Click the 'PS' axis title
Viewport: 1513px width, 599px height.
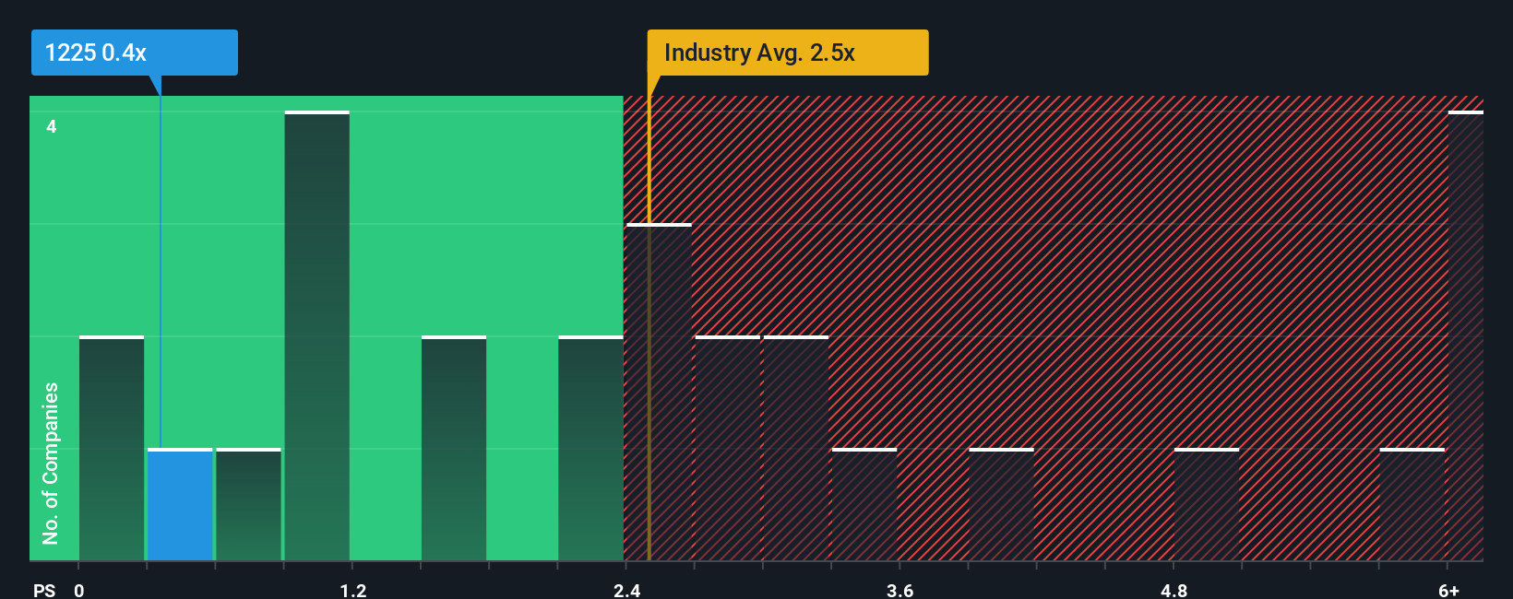pyautogui.click(x=44, y=590)
